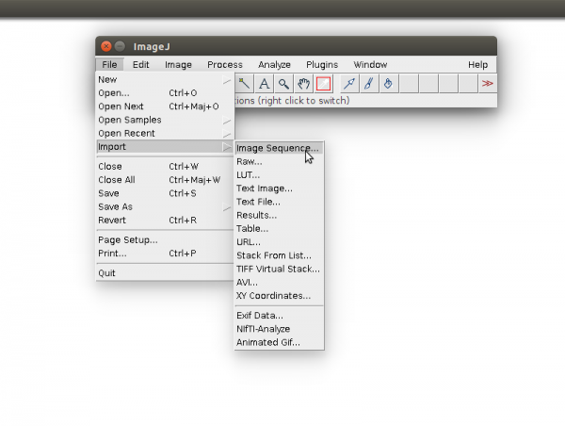Select Text File... import option
The image size is (565, 426).
[x=279, y=202]
